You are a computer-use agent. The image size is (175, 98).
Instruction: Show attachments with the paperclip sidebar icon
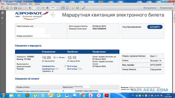[x=2, y=24]
